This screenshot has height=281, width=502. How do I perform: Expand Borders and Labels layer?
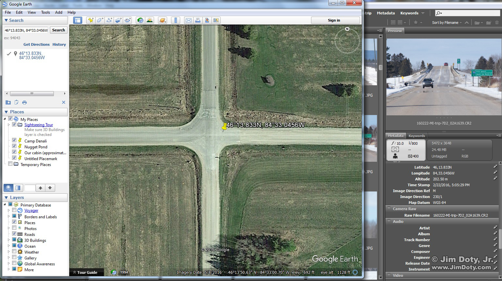[x=9, y=216]
